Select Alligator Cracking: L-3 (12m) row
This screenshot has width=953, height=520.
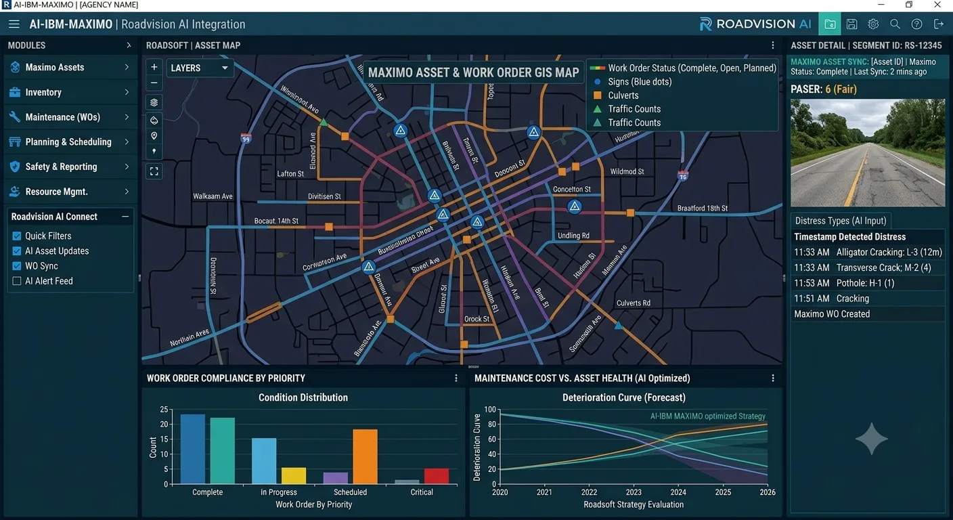[868, 253]
